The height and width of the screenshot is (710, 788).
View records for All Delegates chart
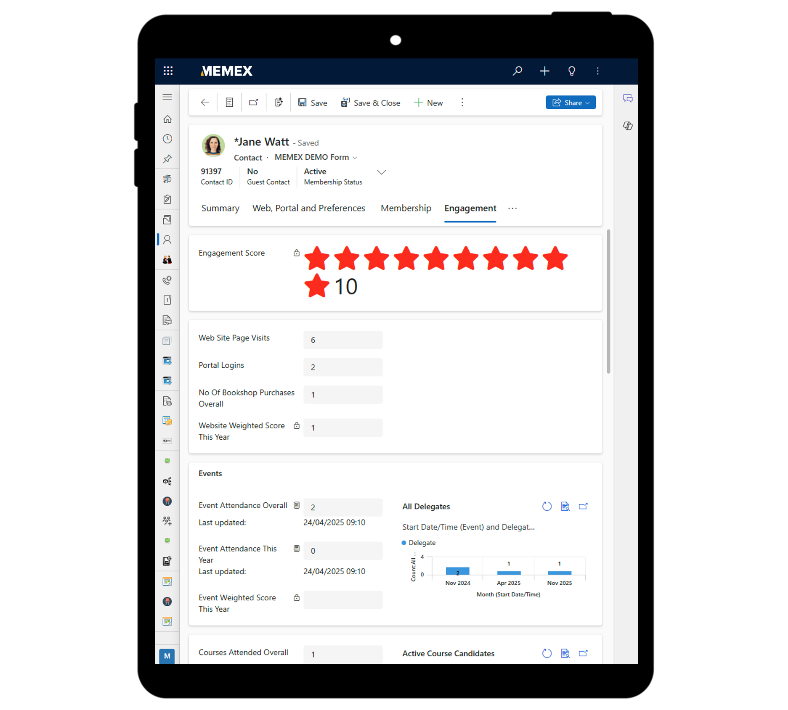point(565,507)
